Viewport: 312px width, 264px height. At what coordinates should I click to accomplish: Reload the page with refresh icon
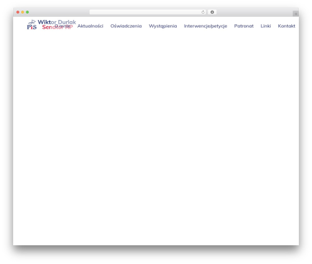[x=203, y=12]
